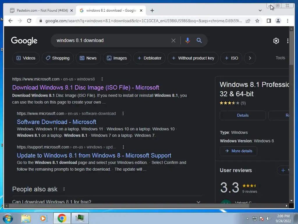Bookmark this page with star icon

click(x=257, y=21)
